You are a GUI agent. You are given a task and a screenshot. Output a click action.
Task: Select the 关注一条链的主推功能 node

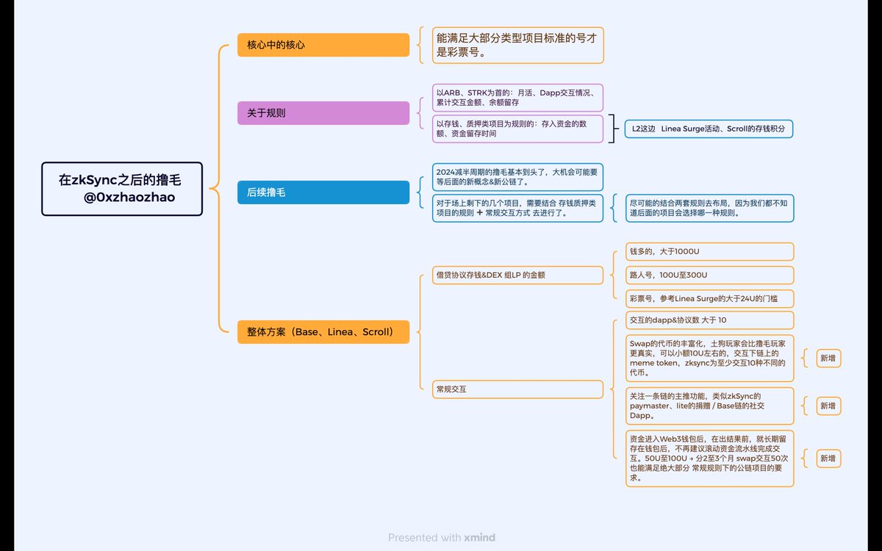tap(709, 406)
